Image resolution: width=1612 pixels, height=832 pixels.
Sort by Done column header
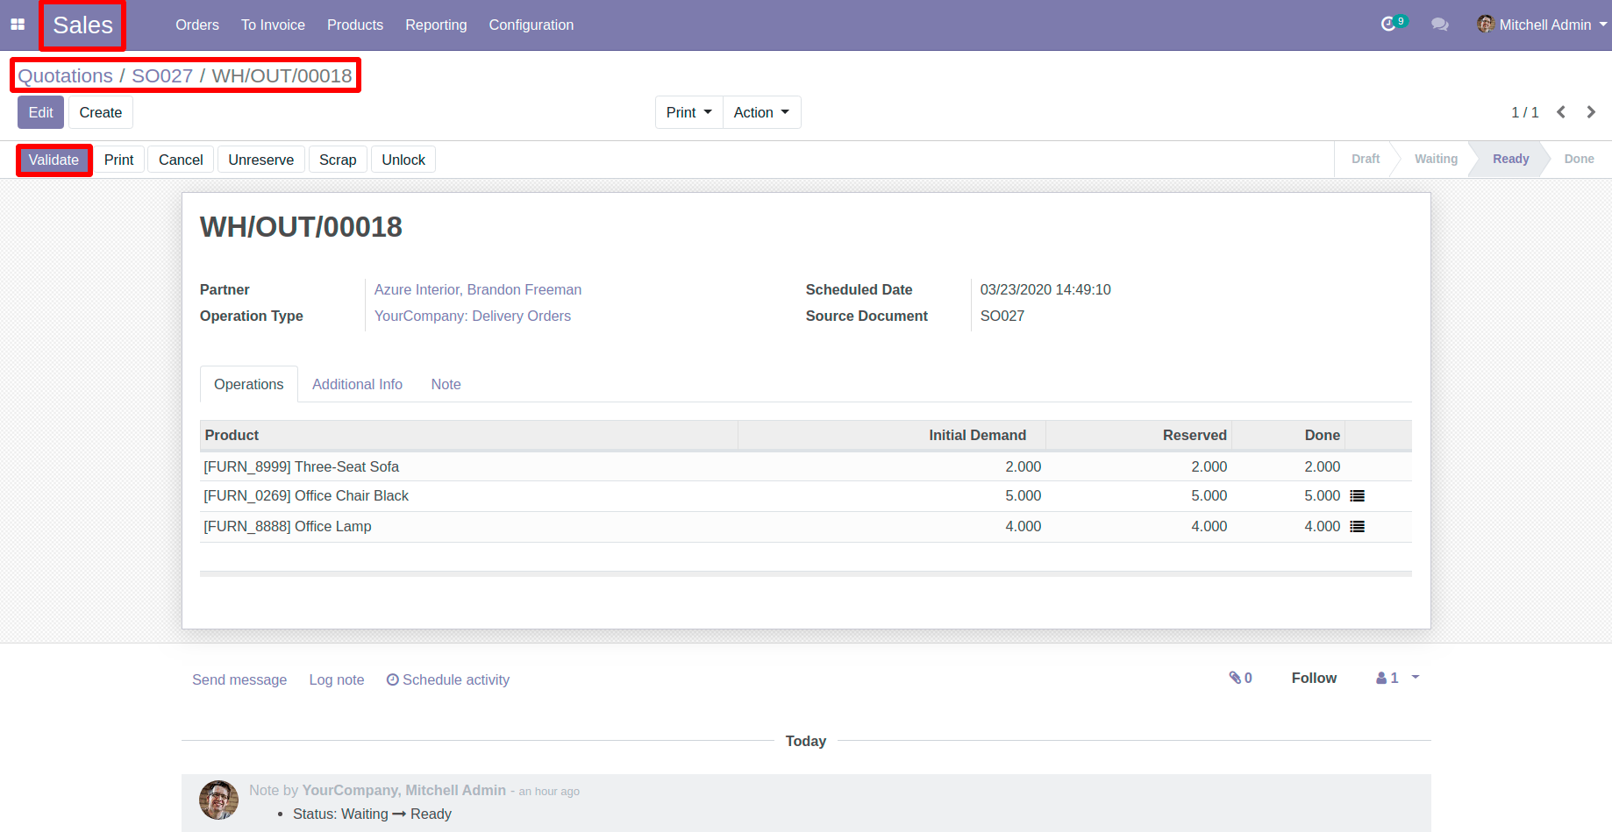click(x=1288, y=435)
